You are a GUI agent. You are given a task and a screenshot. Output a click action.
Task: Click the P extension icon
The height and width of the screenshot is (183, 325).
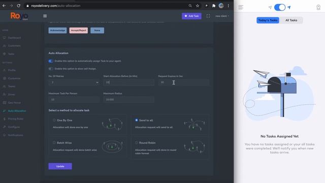[x=207, y=6]
